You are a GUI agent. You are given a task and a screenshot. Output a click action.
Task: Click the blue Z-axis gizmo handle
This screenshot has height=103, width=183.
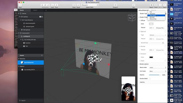84,64
